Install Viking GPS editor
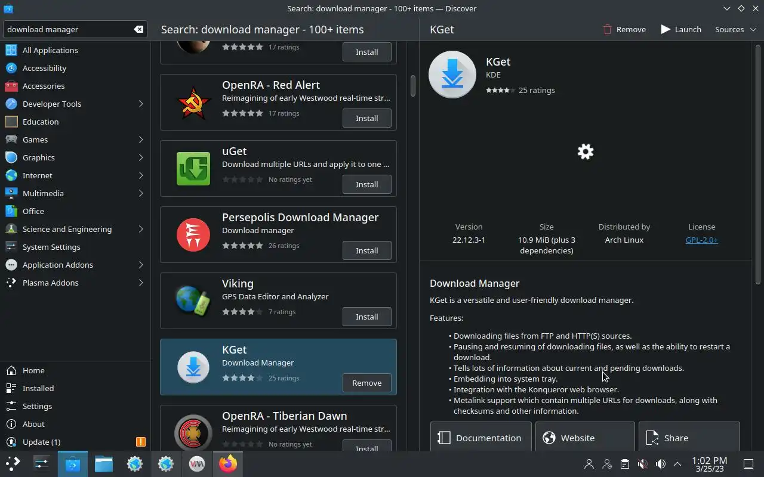764x477 pixels. coord(367,317)
